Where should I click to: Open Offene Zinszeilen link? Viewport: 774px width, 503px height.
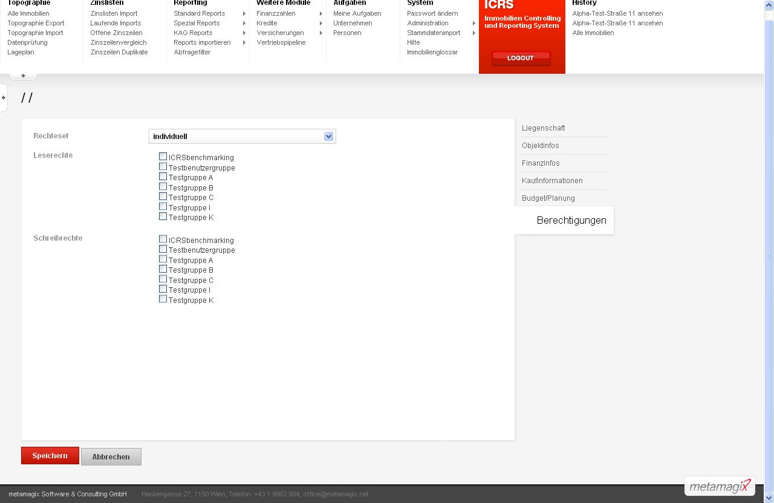tap(116, 33)
